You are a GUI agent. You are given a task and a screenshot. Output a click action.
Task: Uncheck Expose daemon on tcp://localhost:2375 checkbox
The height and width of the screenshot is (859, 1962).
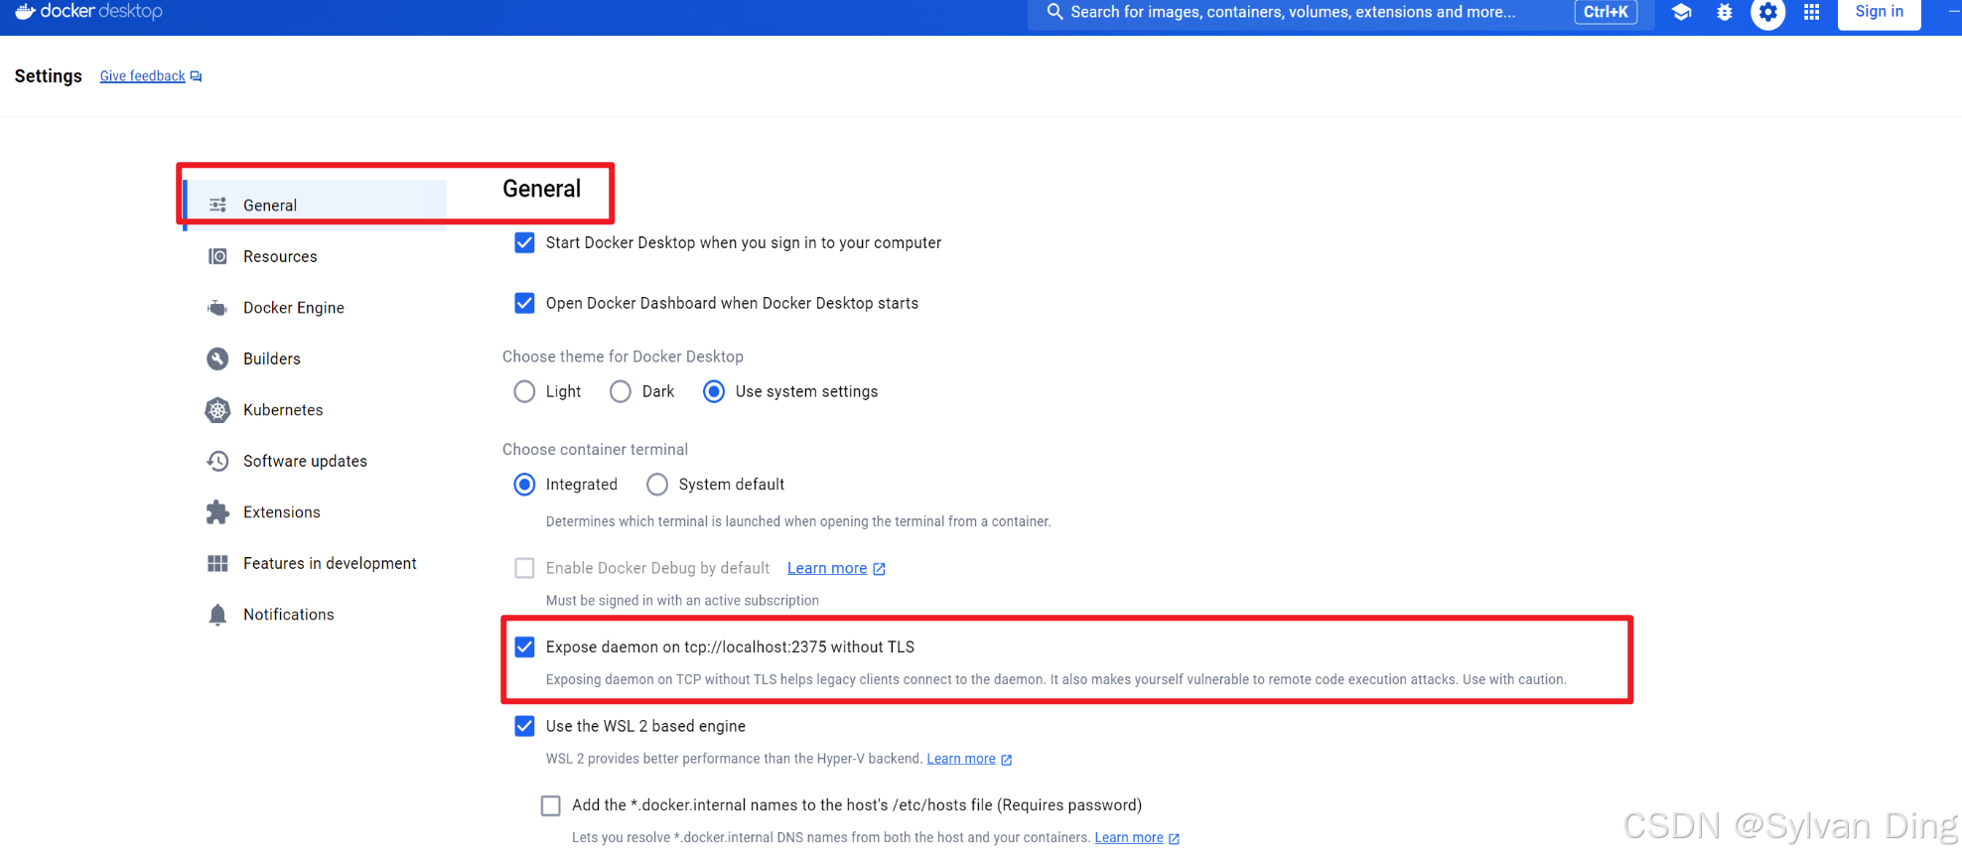(524, 647)
